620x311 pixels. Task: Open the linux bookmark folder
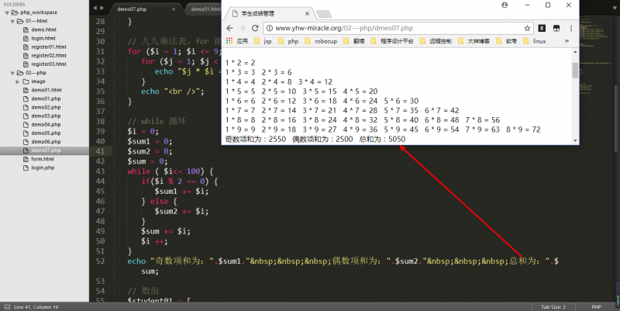tap(538, 41)
